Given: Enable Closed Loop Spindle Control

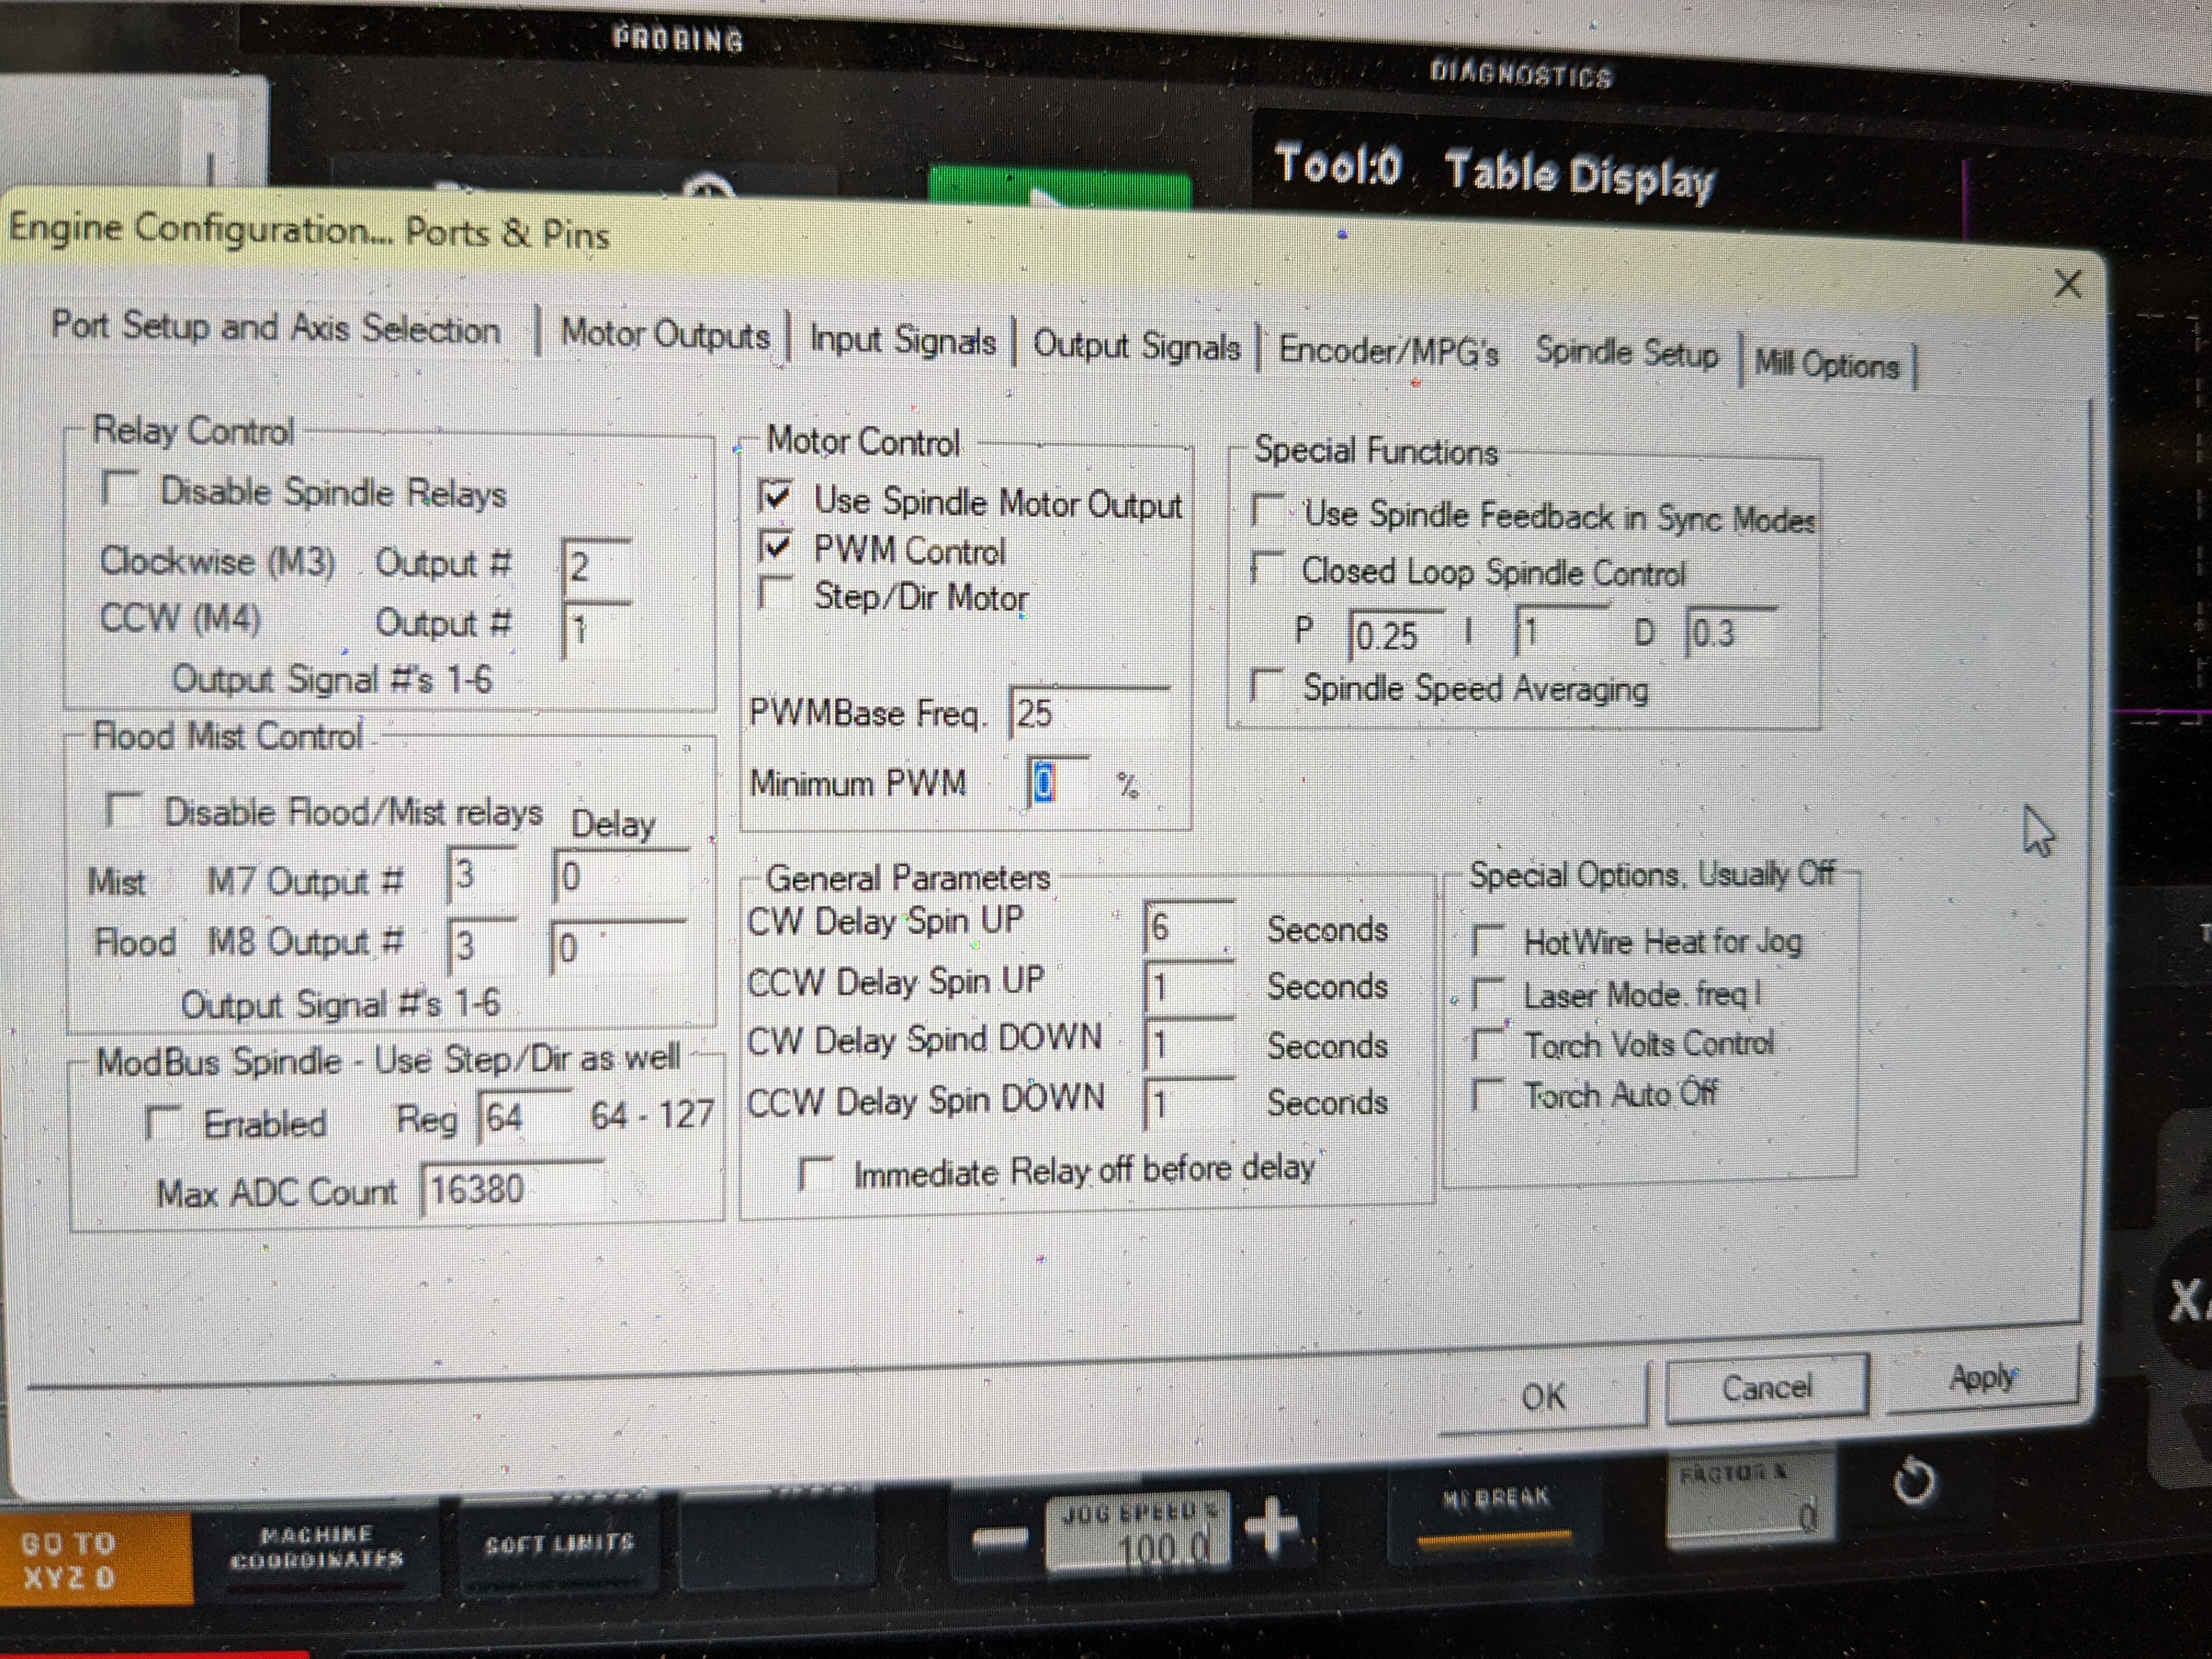Looking at the screenshot, I should pyautogui.click(x=1268, y=568).
